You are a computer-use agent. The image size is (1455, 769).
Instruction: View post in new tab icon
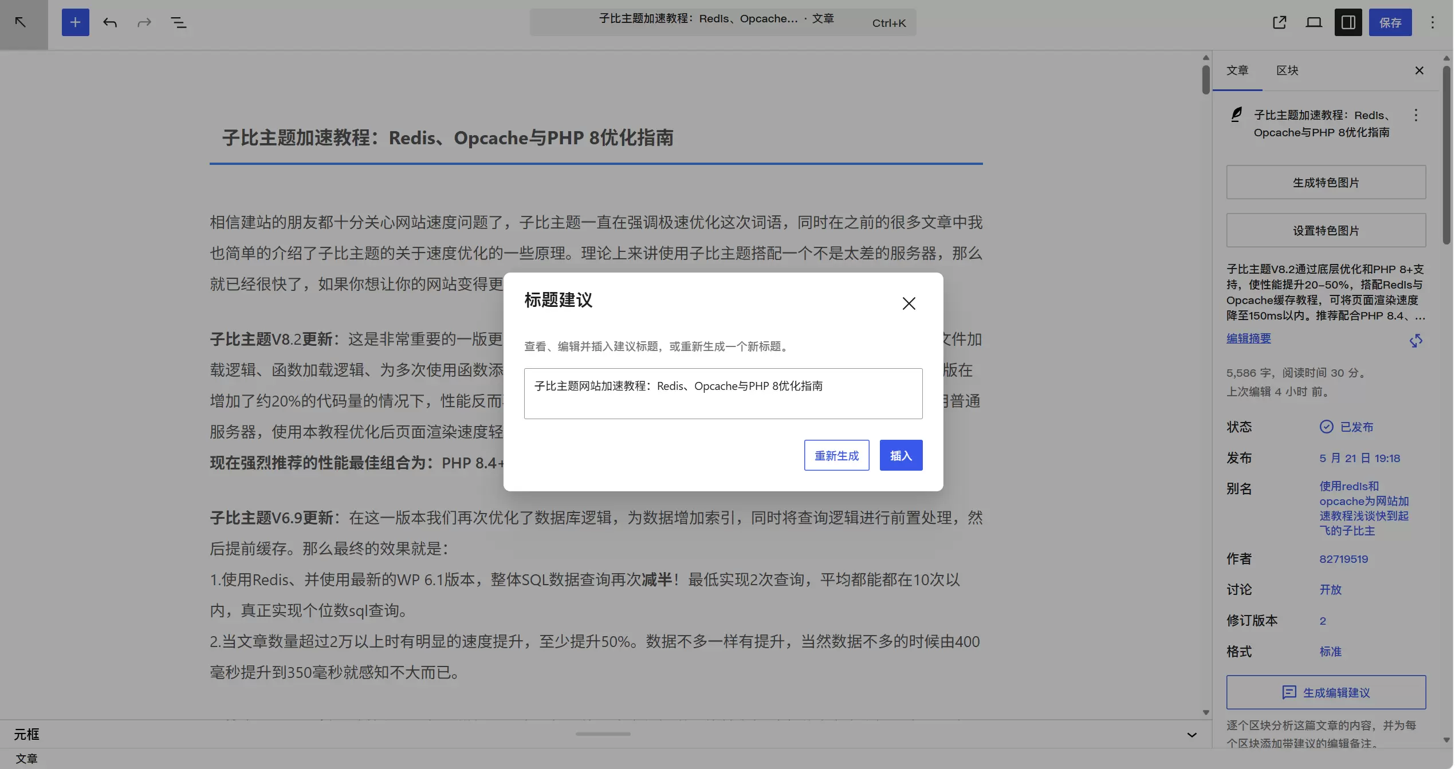[x=1279, y=23]
